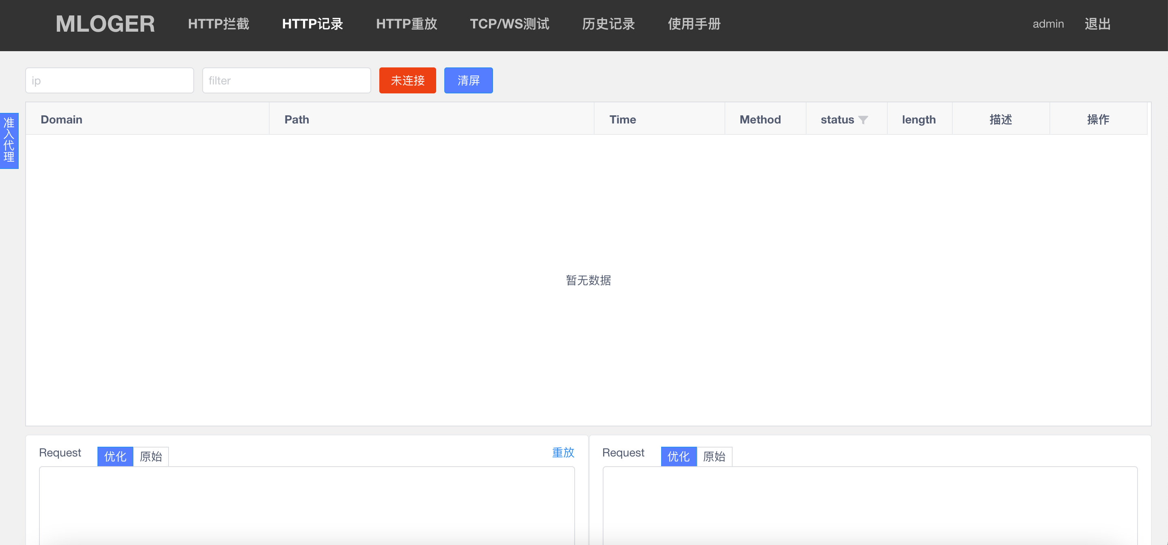This screenshot has height=545, width=1168.
Task: Open the 使用手册 manual
Action: point(694,24)
